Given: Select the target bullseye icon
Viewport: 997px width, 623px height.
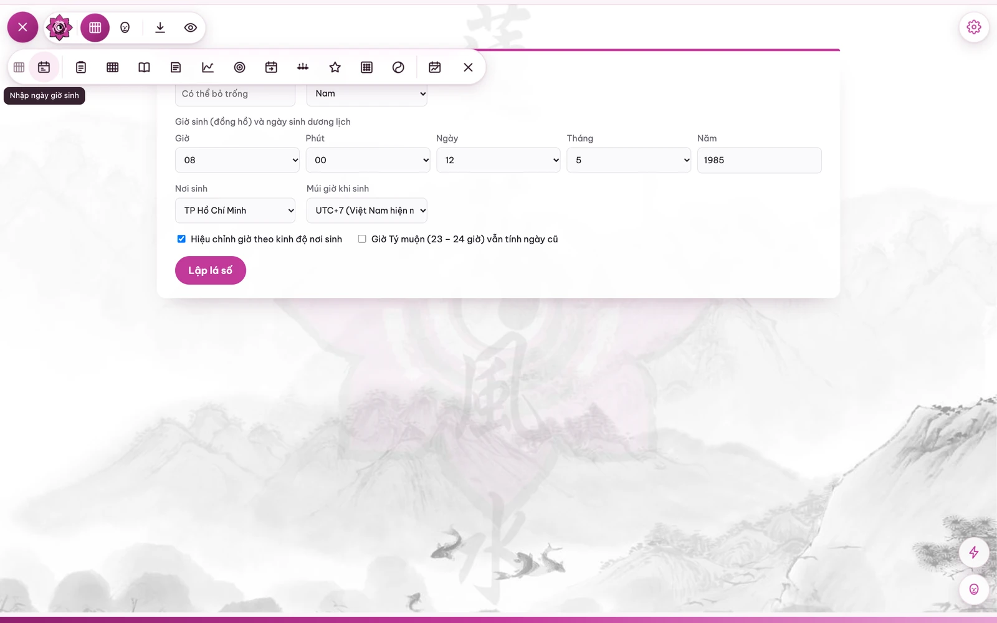Looking at the screenshot, I should point(239,67).
